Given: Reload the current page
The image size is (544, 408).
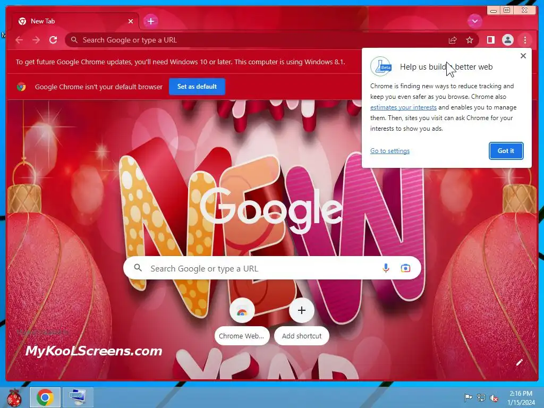Looking at the screenshot, I should tap(53, 40).
